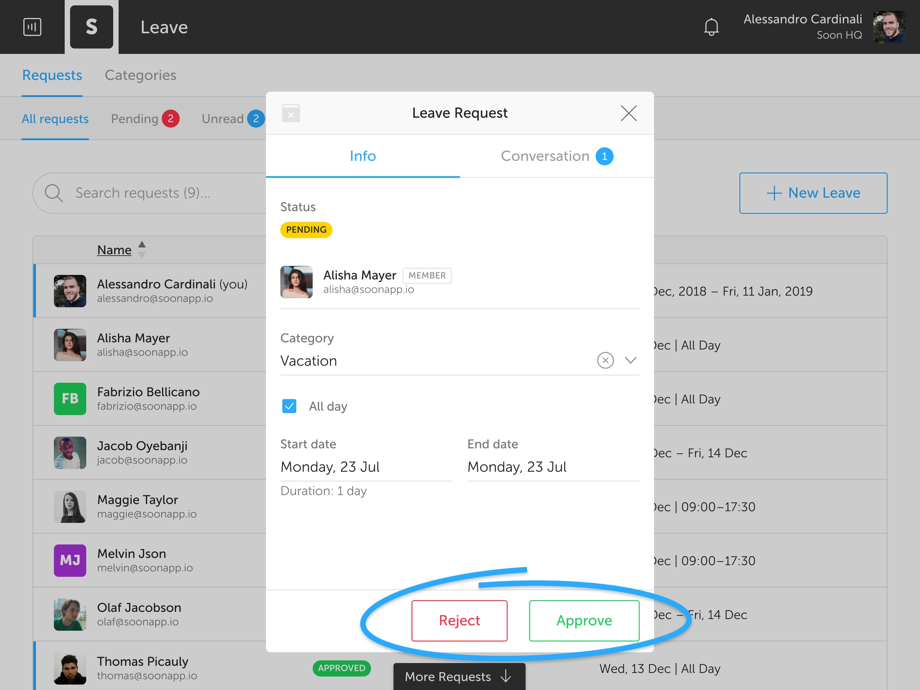This screenshot has height=690, width=920.
Task: Click the notification bell icon
Action: (x=711, y=27)
